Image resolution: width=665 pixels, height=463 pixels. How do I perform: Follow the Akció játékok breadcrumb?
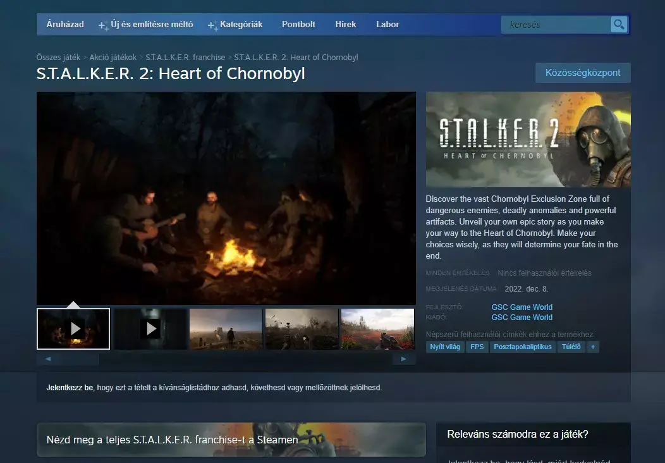tap(113, 58)
